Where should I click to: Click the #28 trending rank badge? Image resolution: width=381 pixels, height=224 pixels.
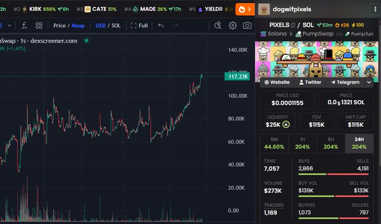coord(342,25)
